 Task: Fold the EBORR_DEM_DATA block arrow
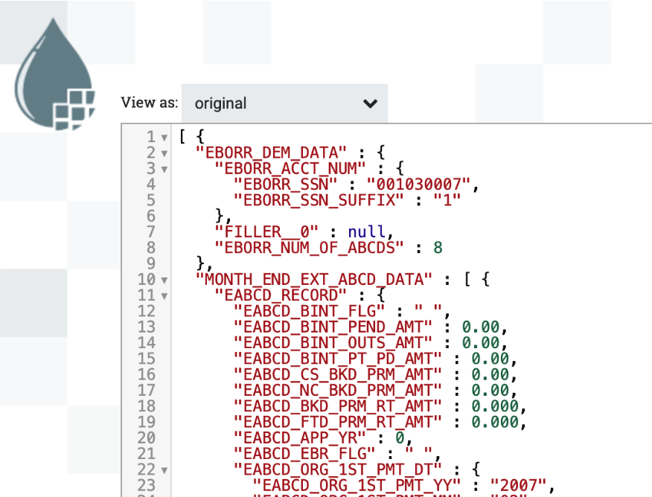[164, 153]
